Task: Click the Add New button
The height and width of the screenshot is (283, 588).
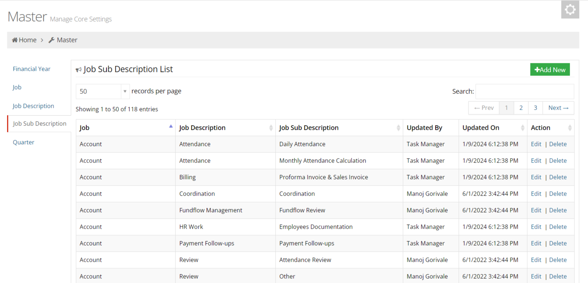Action: pyautogui.click(x=550, y=70)
